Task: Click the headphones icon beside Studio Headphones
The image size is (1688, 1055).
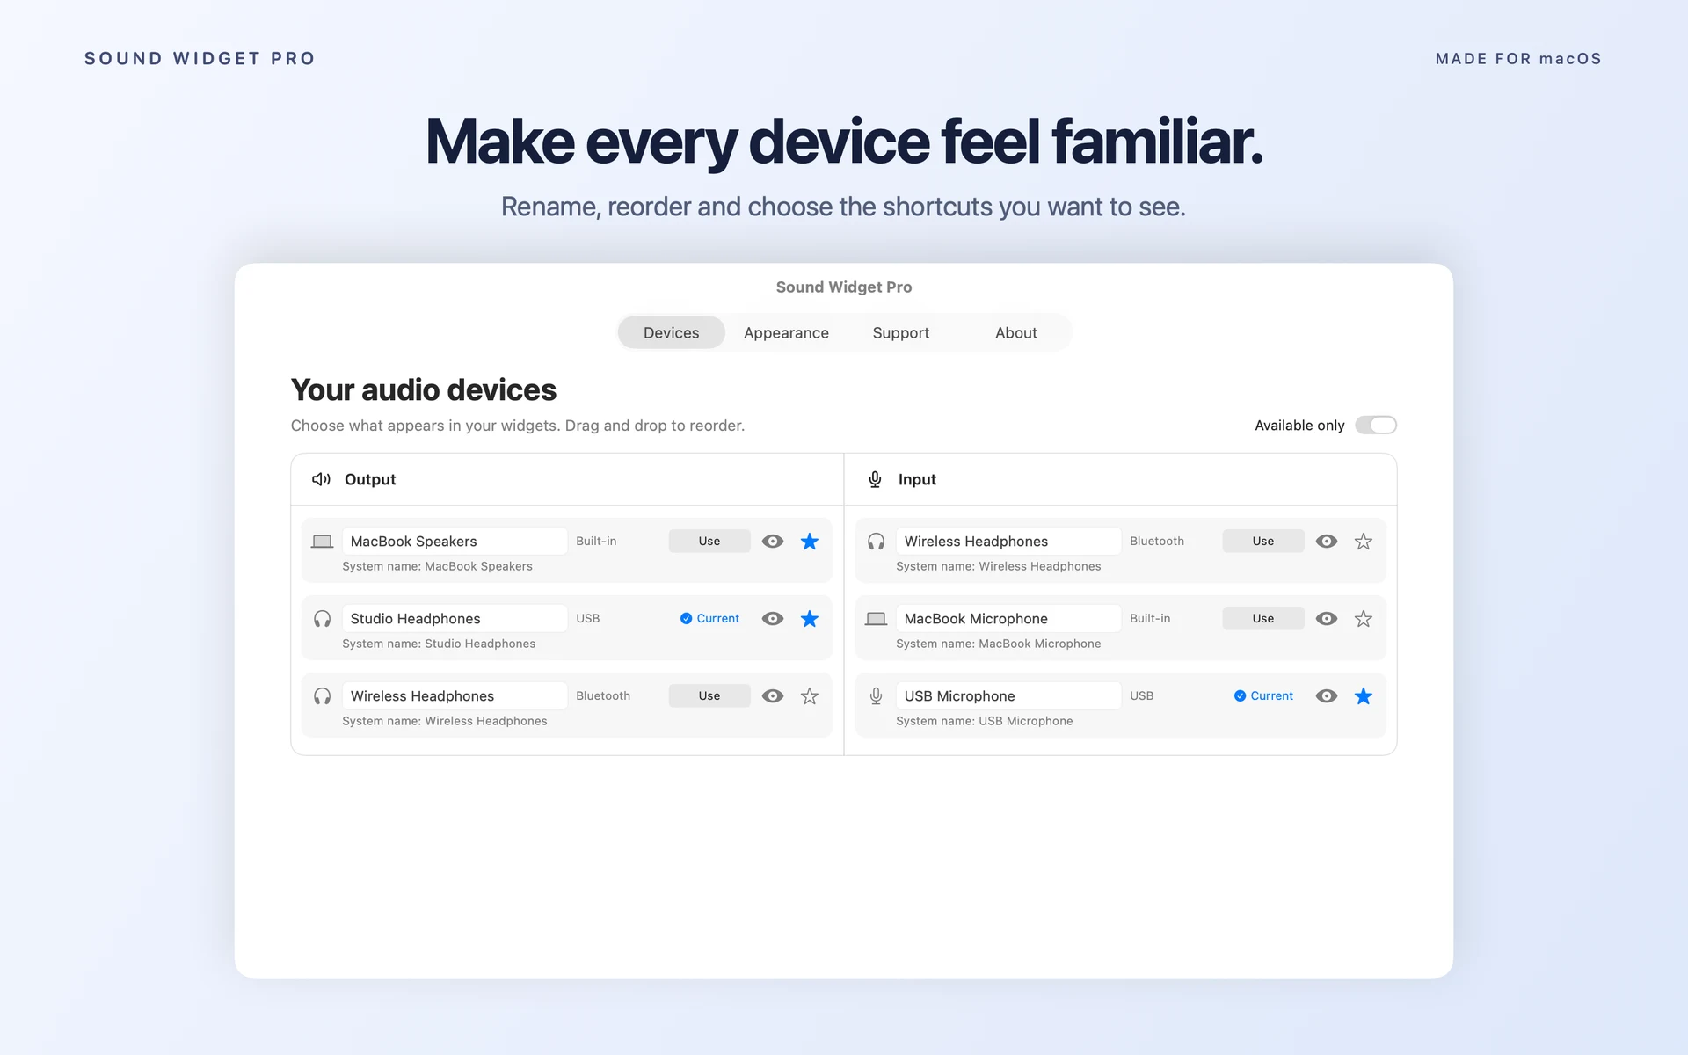Action: (x=322, y=619)
